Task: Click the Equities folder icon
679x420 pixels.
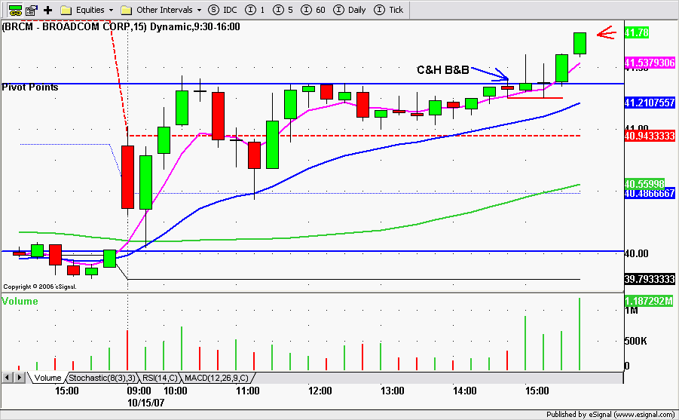Action: tap(66, 10)
